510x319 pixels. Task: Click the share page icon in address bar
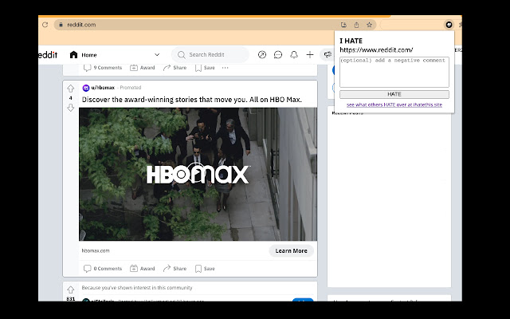pos(356,25)
